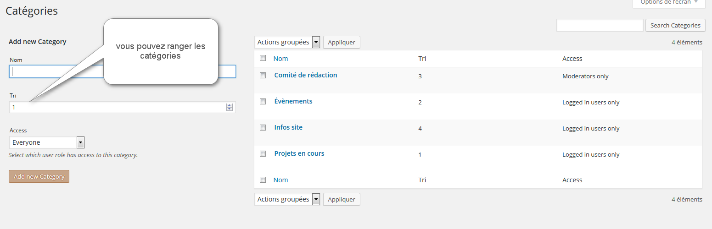Open the Options de l'écran tab
Screen dimensions: 712x229
[669, 3]
